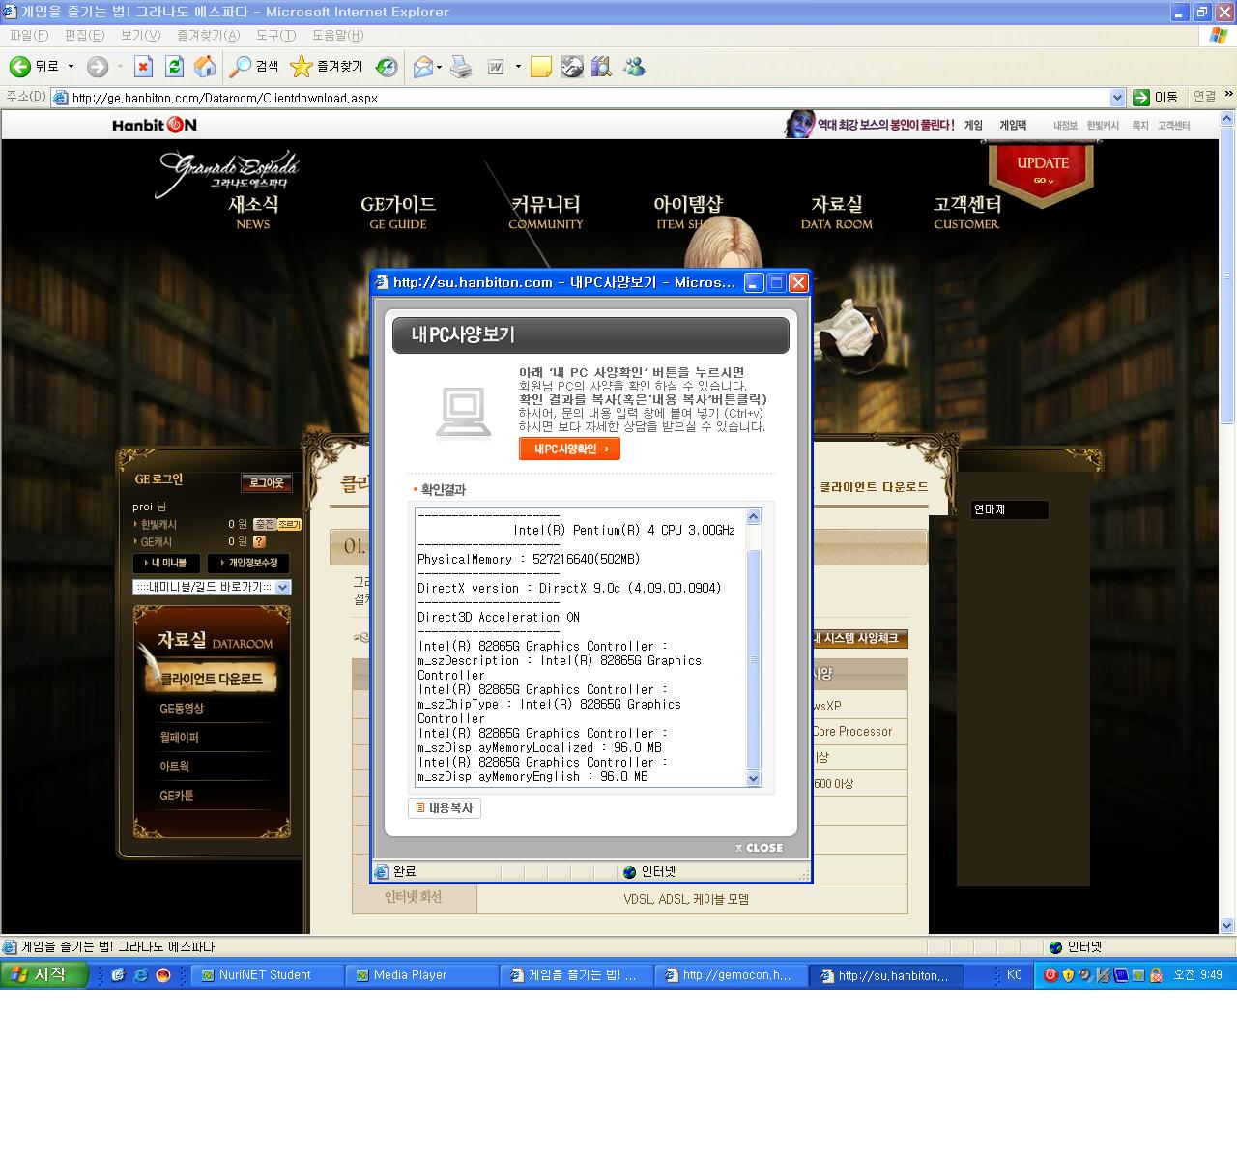Click the result box scrollbar down arrow
This screenshot has height=1160, width=1237.
[x=754, y=779]
